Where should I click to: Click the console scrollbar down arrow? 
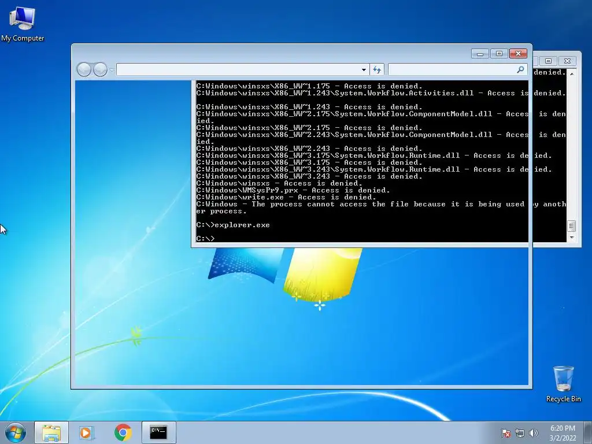[571, 238]
